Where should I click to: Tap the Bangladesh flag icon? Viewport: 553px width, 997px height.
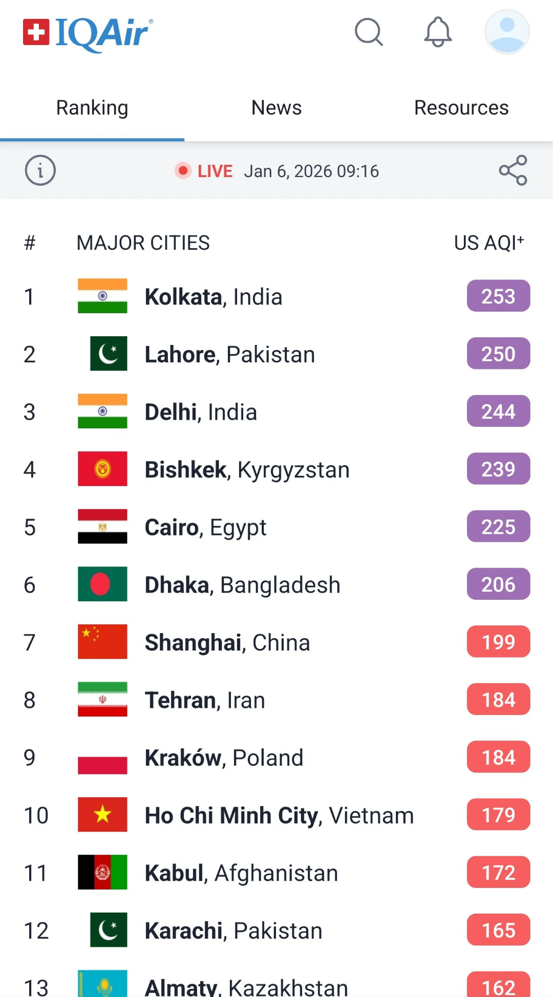pyautogui.click(x=102, y=584)
